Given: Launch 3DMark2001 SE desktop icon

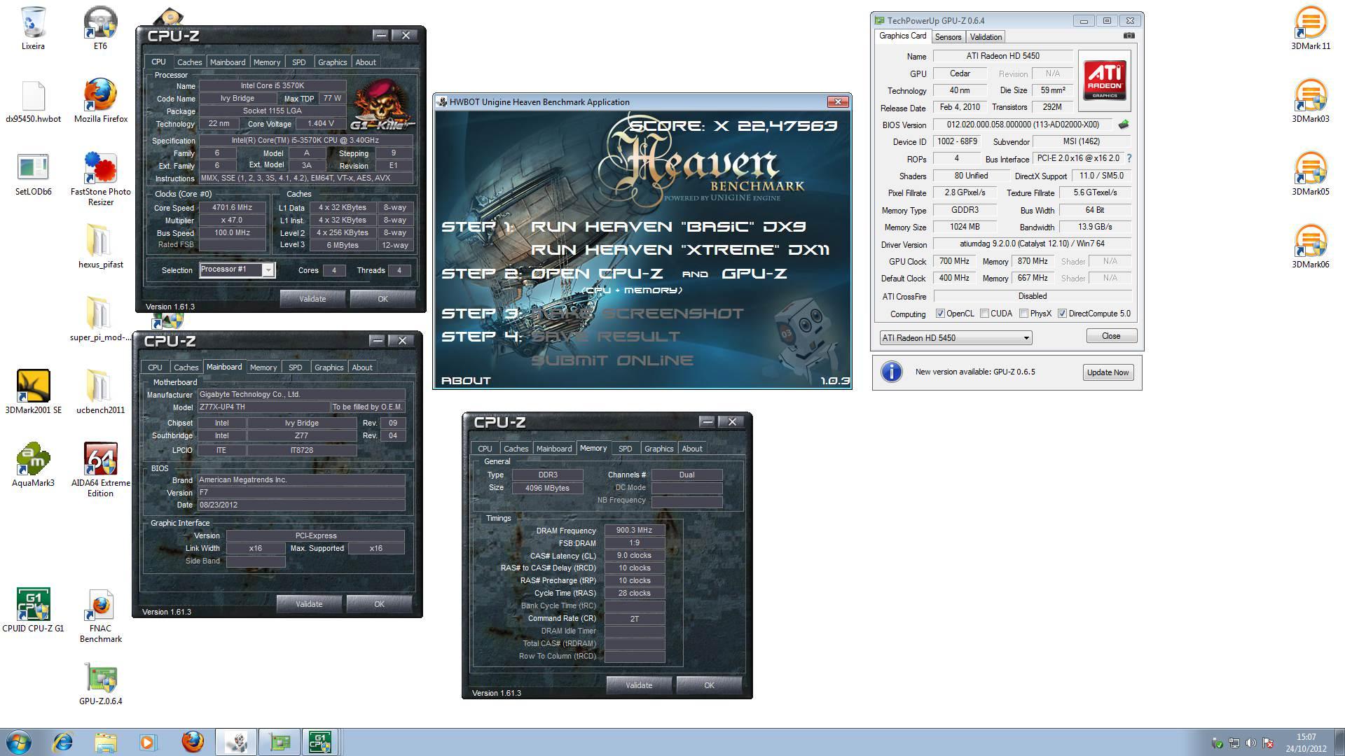Looking at the screenshot, I should coord(33,392).
